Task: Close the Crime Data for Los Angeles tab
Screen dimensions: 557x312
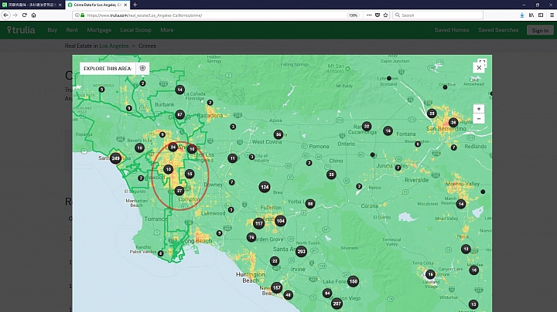Action: [x=125, y=5]
